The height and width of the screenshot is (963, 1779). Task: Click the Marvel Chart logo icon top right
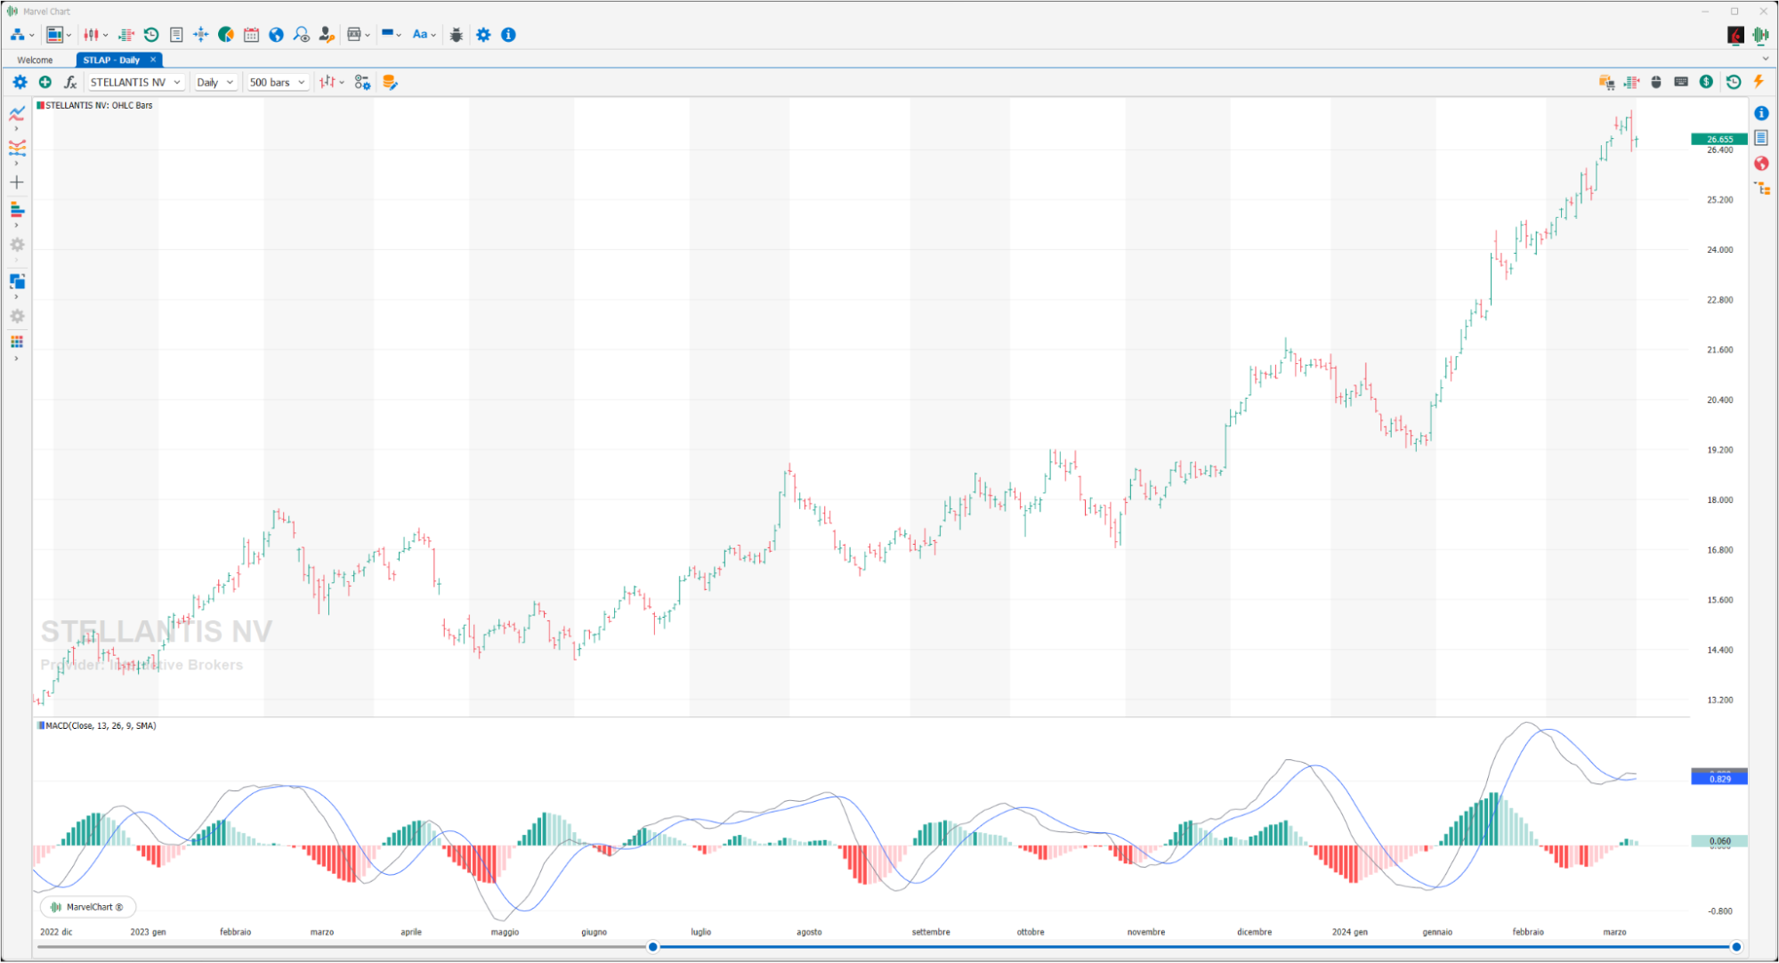click(1760, 35)
